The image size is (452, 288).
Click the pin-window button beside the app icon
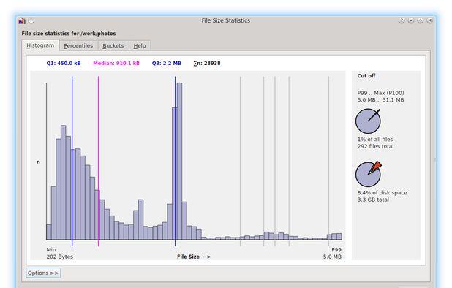coord(31,20)
